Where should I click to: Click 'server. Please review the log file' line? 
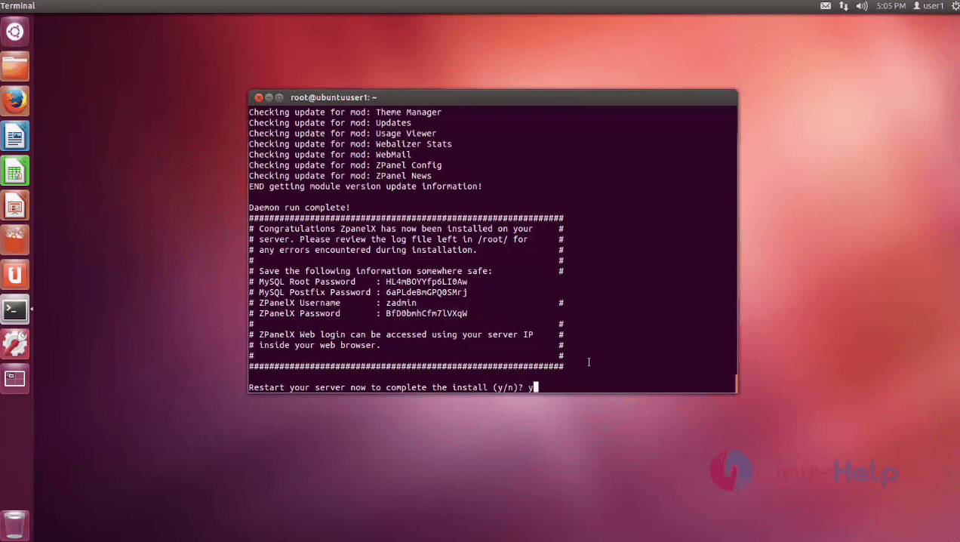406,239
